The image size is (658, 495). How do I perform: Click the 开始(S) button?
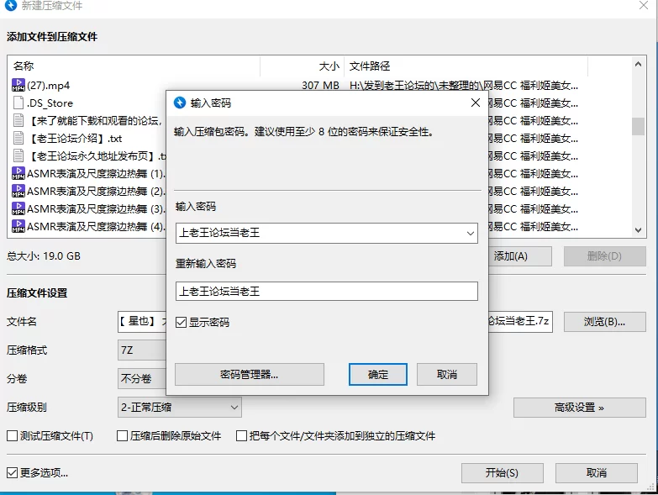[x=503, y=473]
